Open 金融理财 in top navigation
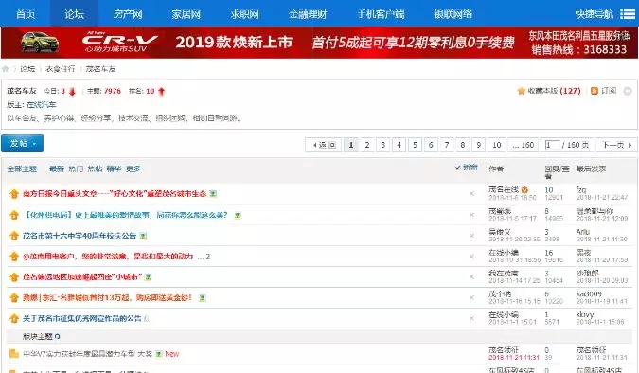The height and width of the screenshot is (373, 639). click(308, 14)
